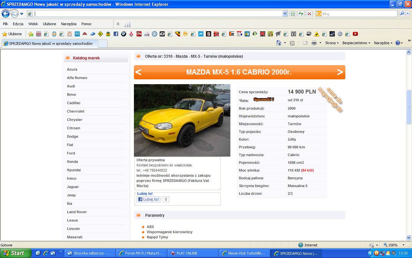The width and height of the screenshot is (412, 258).
Task: Click the Facebook Lubię to! button
Action: coord(148,199)
